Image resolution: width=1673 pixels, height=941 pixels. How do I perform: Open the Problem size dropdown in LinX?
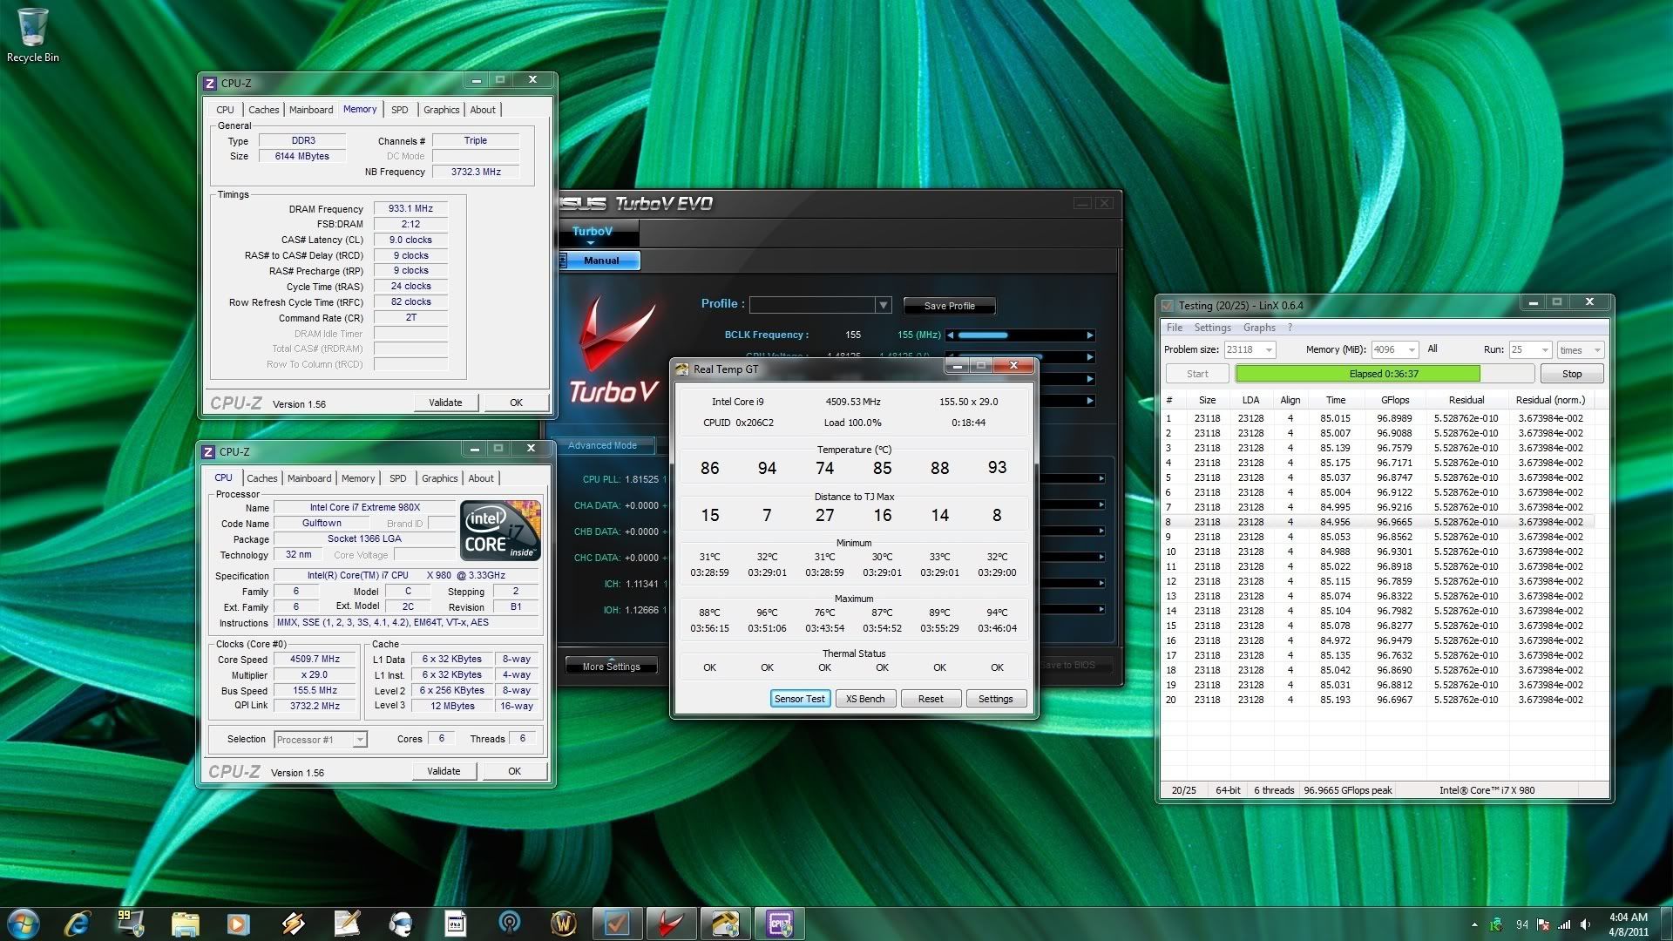coord(1269,350)
